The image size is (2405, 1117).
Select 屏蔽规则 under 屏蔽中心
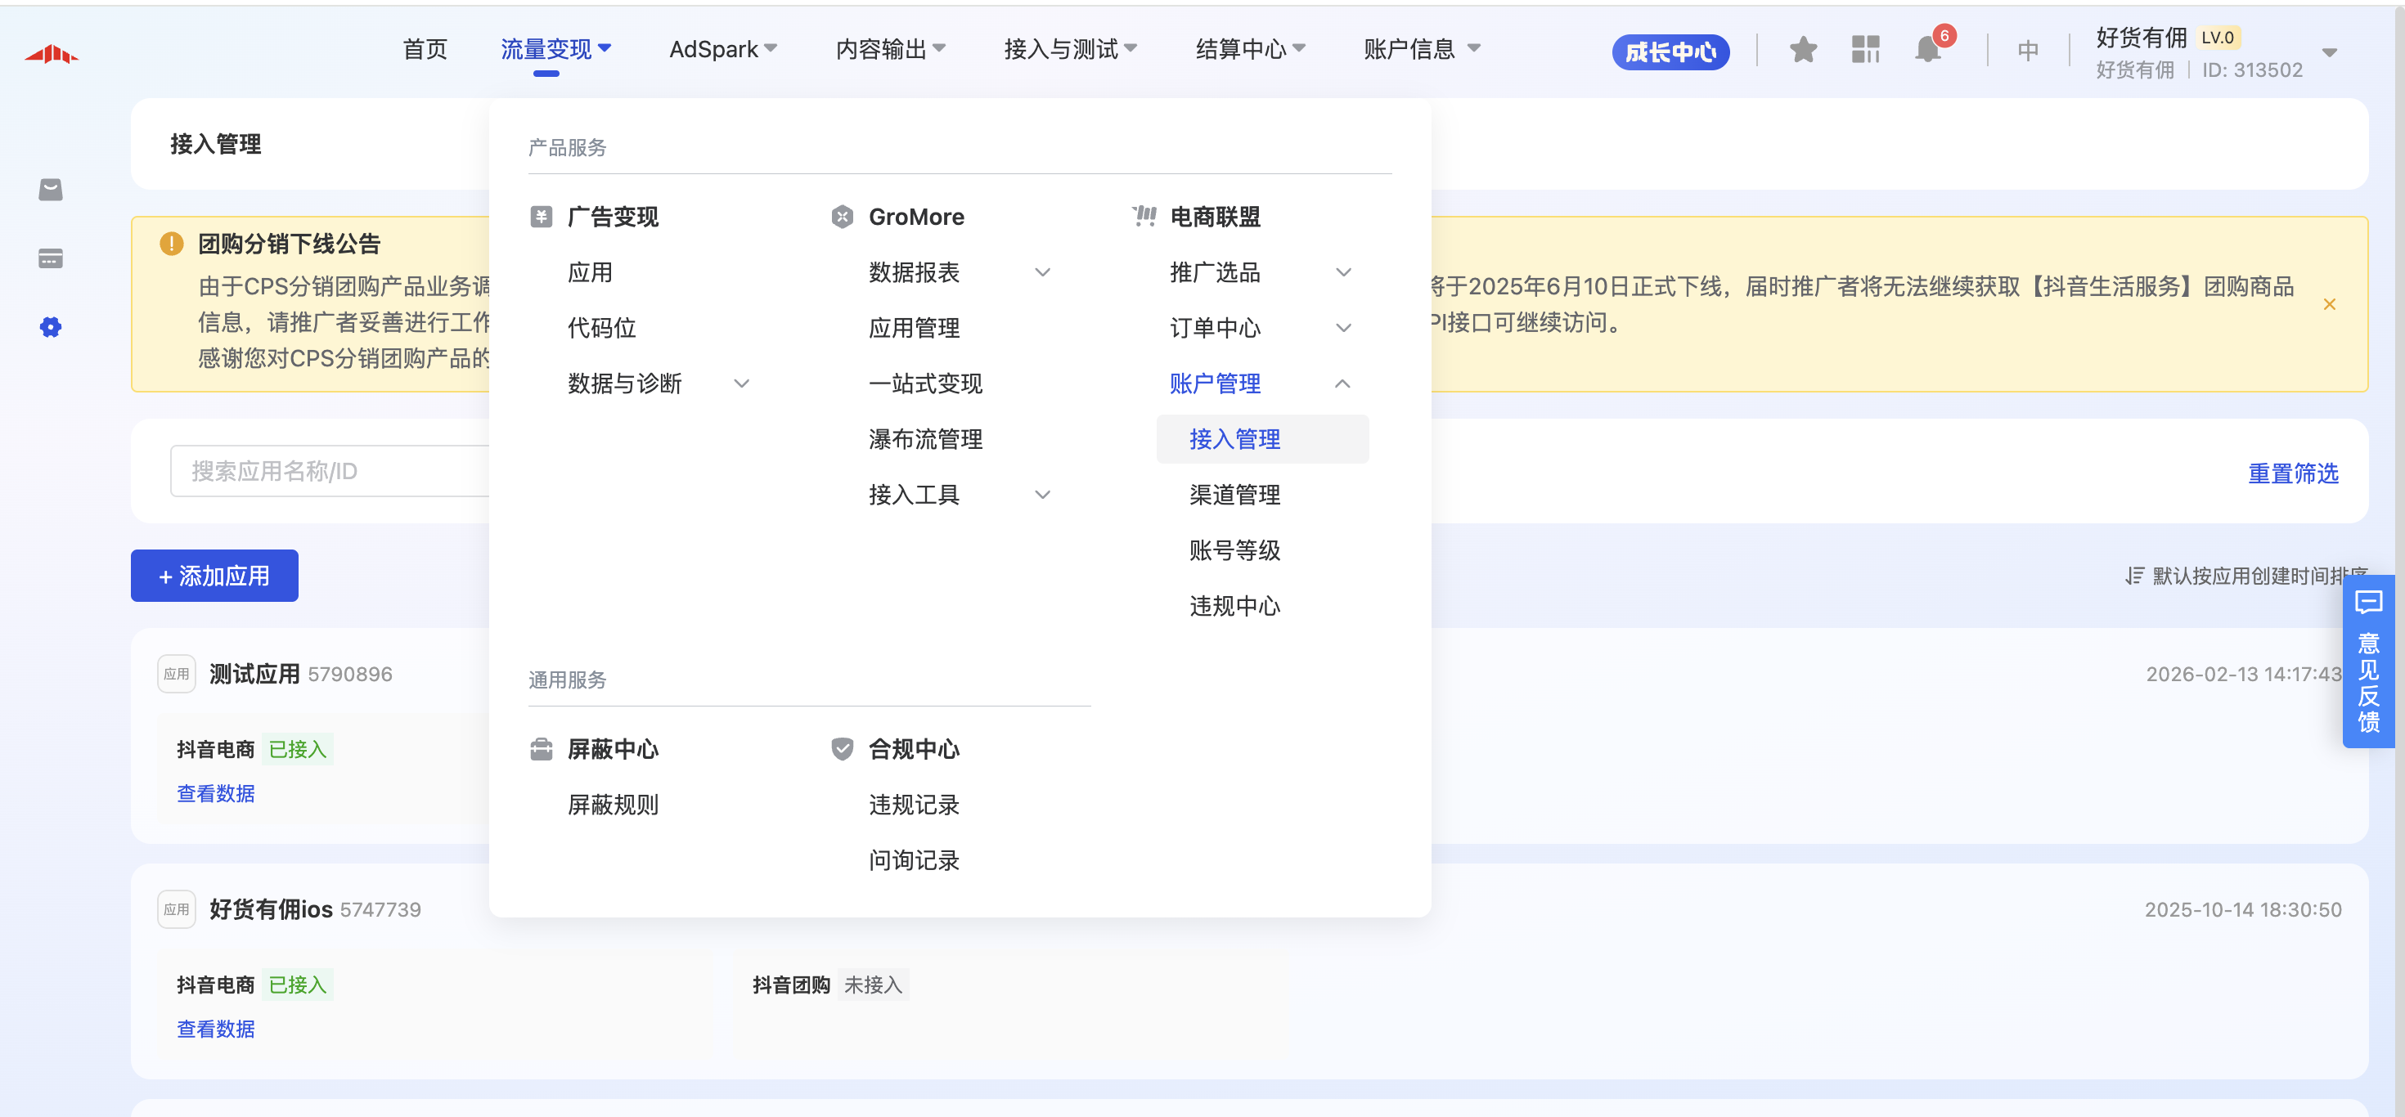pyautogui.click(x=613, y=805)
